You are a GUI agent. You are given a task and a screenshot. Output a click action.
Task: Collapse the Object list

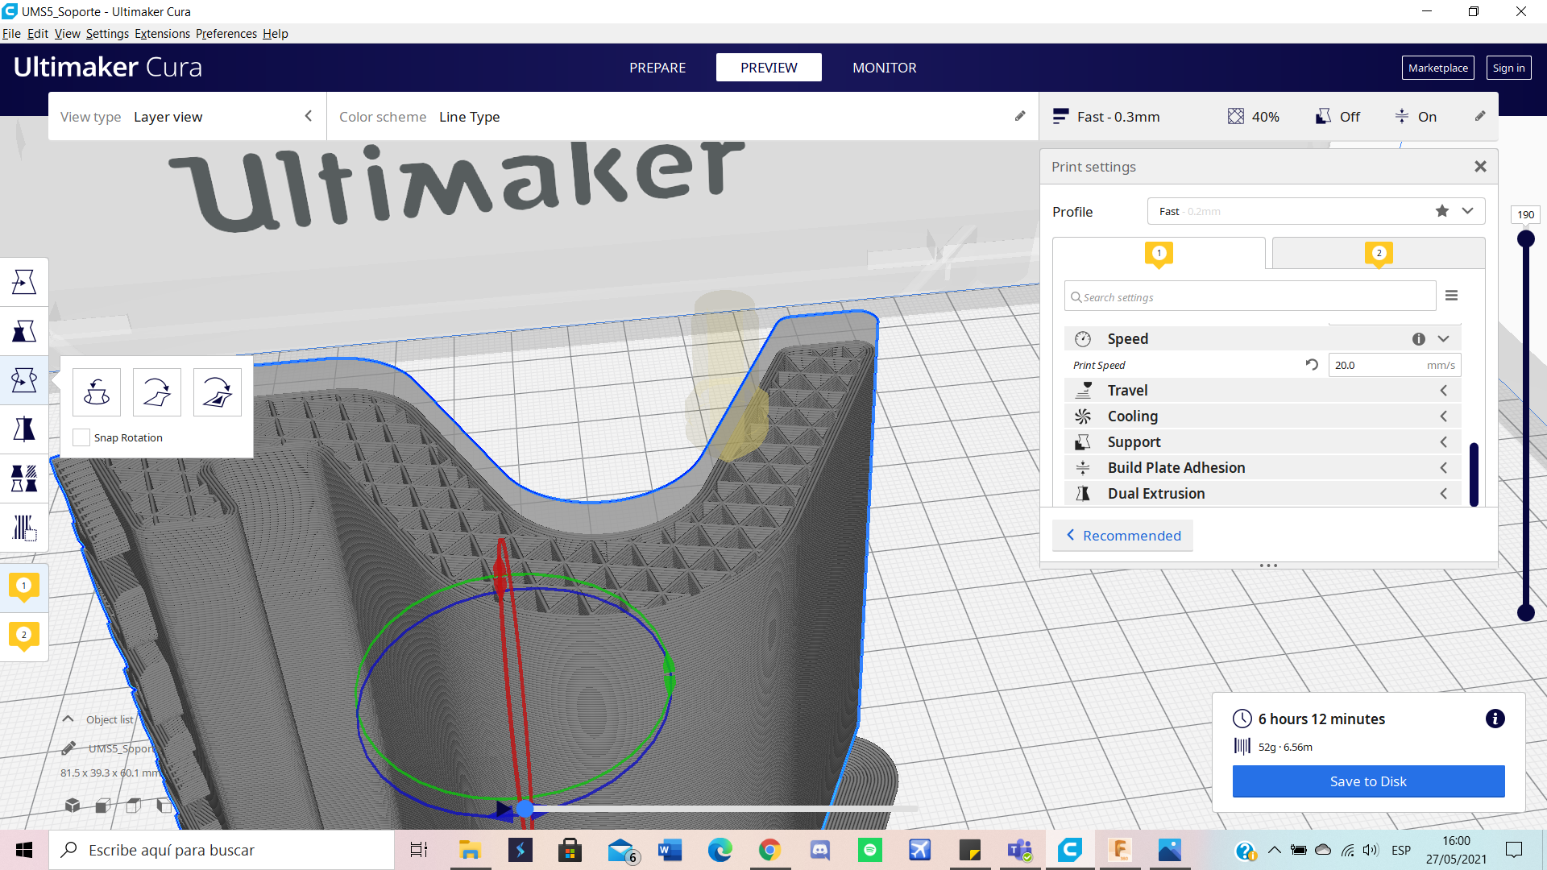click(x=68, y=719)
